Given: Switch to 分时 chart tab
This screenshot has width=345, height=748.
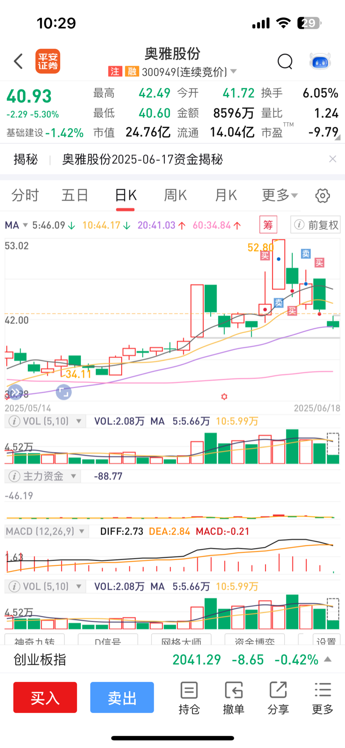Looking at the screenshot, I should [25, 195].
